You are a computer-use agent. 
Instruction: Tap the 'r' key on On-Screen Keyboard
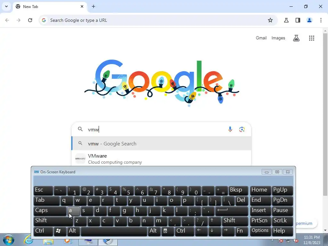coord(107,201)
